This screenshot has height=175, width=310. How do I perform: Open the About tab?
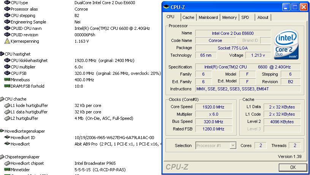263,17
